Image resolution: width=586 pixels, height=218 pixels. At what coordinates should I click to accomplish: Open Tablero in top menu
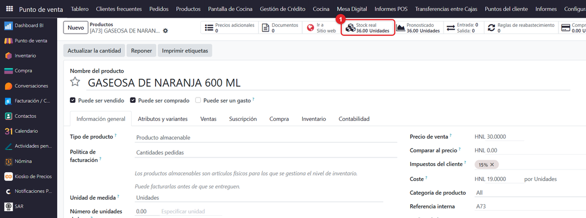(80, 9)
